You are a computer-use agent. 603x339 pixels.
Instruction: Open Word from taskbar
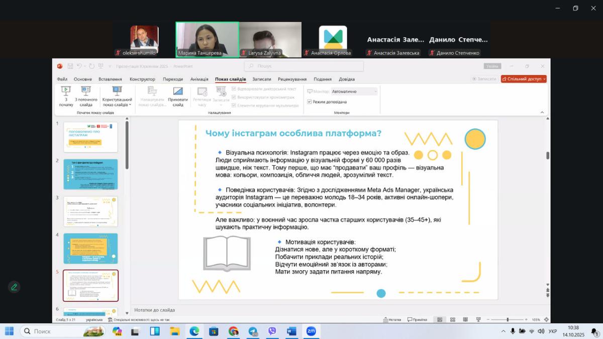(x=292, y=331)
